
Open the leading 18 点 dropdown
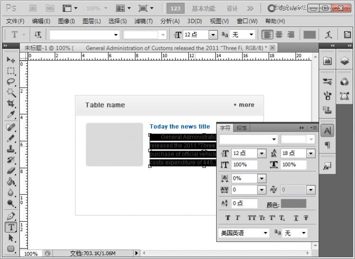311,153
